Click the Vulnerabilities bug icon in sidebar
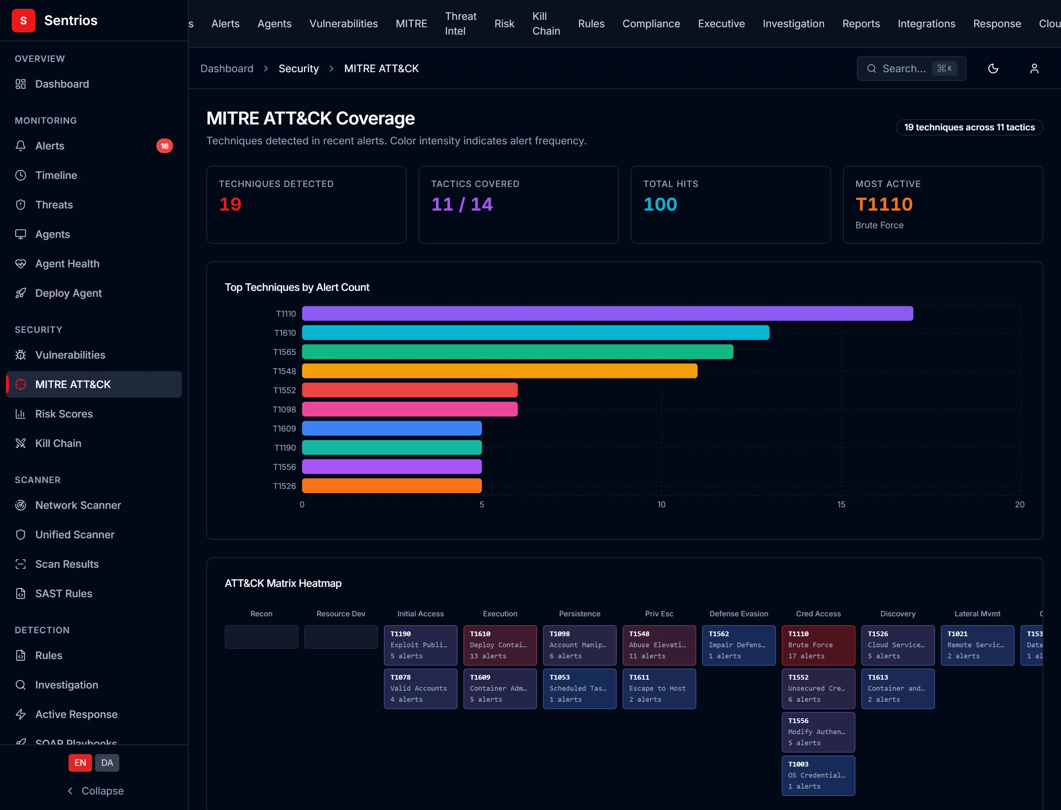Screen dimensions: 1061x810 [20, 355]
